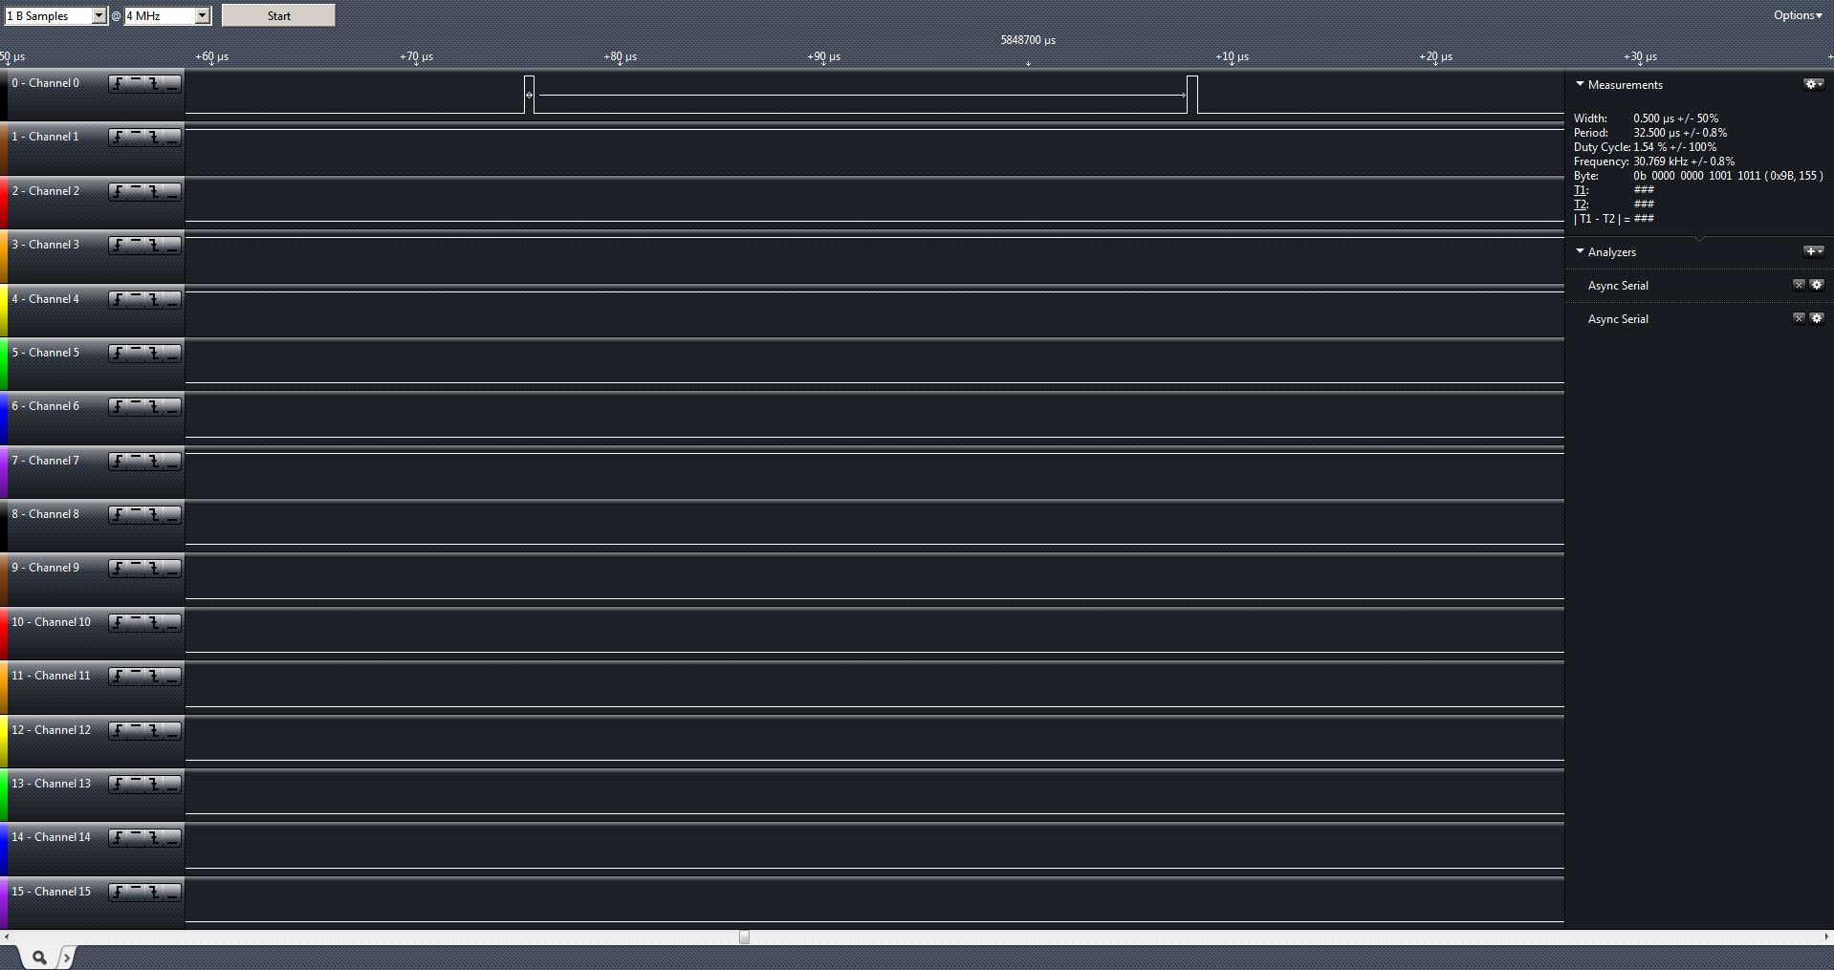This screenshot has height=970, width=1834.
Task: Select the 15 - Channel 15 label
Action: (51, 892)
